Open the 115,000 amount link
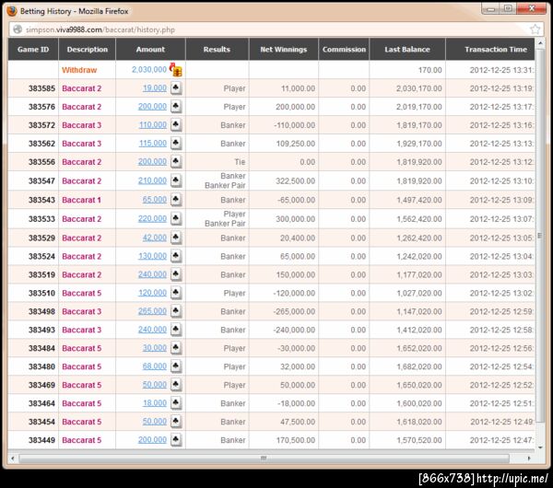This screenshot has width=553, height=488. pos(153,143)
